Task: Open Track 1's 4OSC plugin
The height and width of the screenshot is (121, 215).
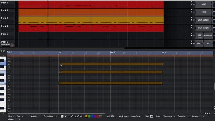Action: pos(203,4)
